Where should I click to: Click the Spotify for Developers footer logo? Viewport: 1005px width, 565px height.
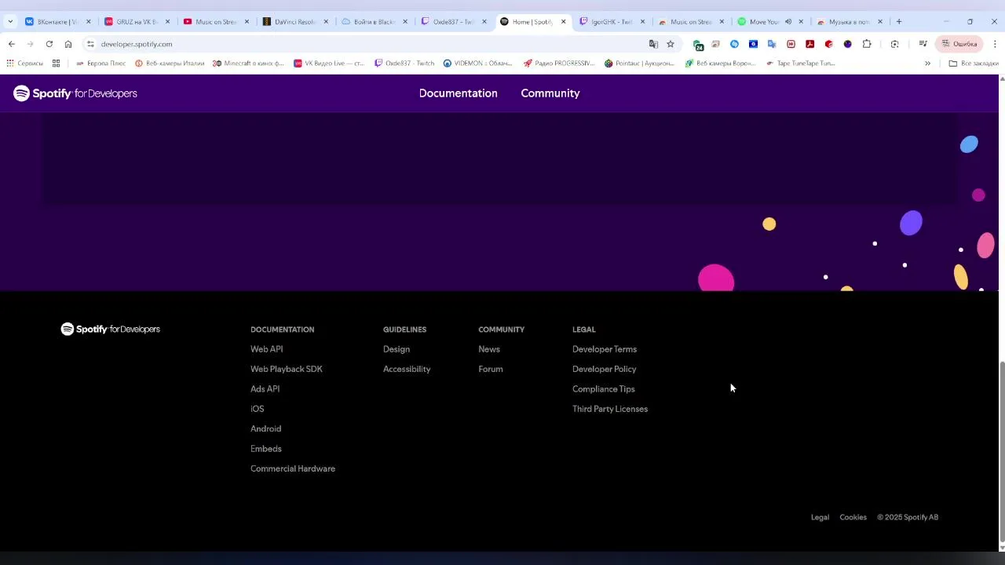click(111, 329)
